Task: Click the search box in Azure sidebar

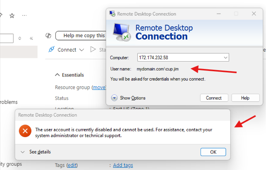Action: coord(7,38)
